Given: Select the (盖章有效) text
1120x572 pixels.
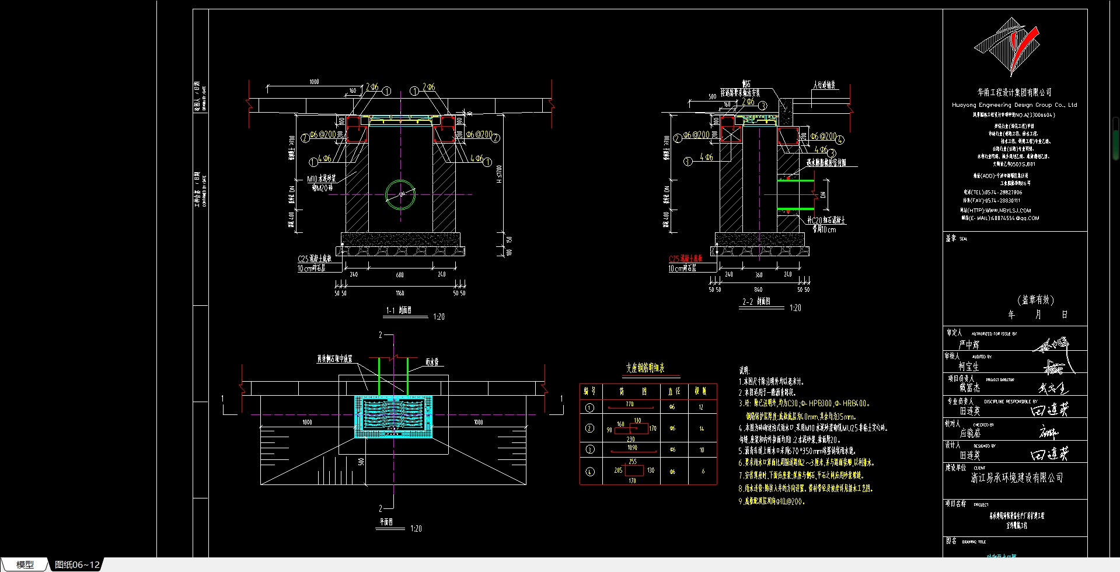Looking at the screenshot, I should click(1036, 299).
